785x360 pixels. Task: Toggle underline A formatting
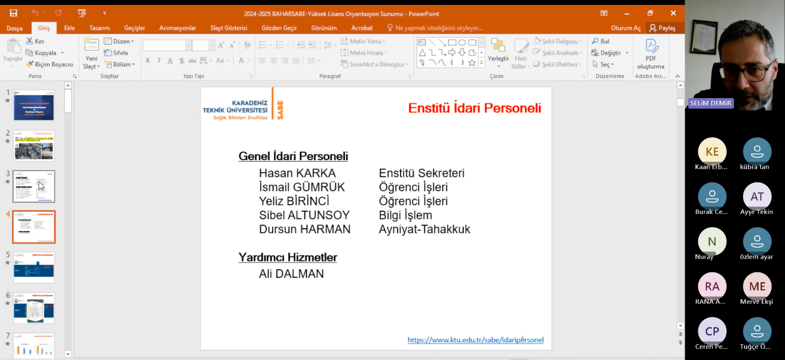click(x=170, y=60)
